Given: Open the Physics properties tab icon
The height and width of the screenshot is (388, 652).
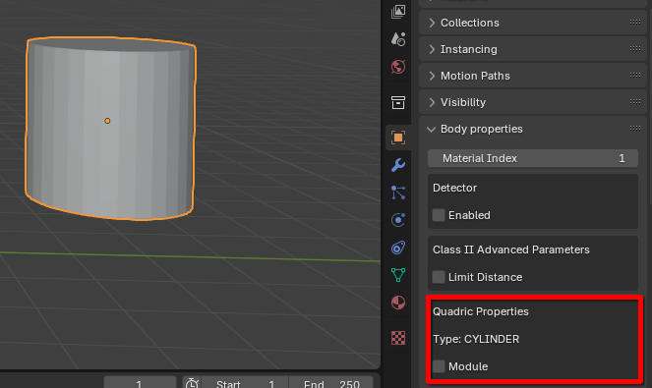Looking at the screenshot, I should pos(398,220).
